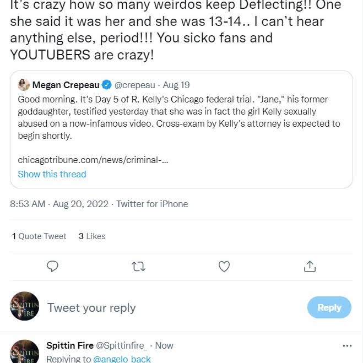Open the "Twitter for iPhone" source link
Screen dimensions: 363x363
pyautogui.click(x=152, y=204)
